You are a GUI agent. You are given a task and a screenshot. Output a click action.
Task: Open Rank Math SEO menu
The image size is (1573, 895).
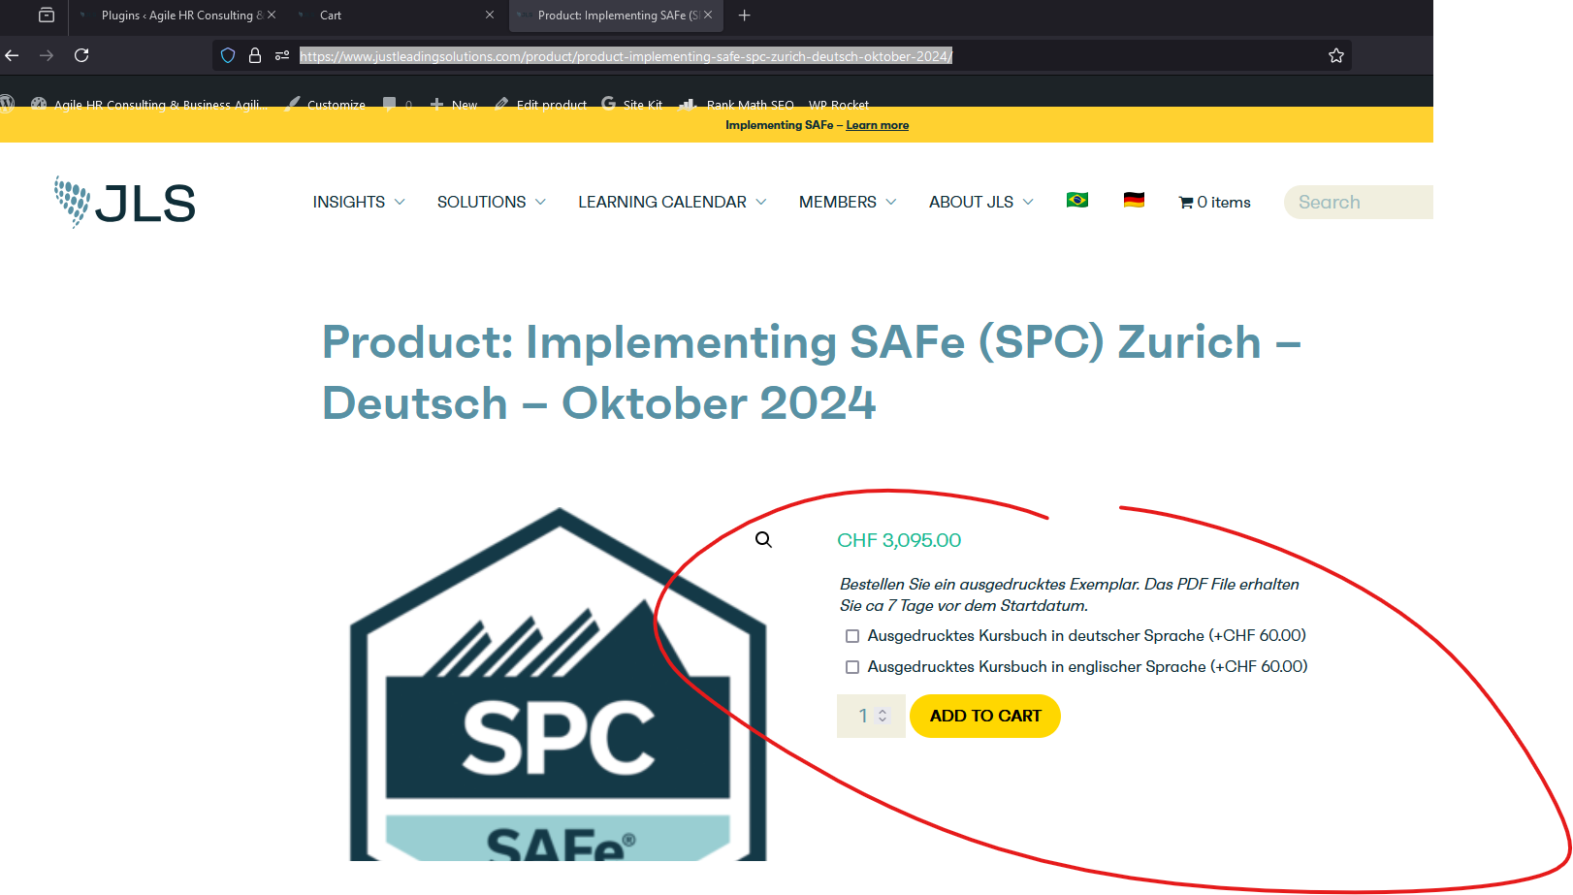737,104
